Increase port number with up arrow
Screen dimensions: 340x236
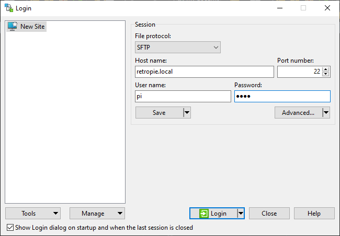tap(326, 69)
